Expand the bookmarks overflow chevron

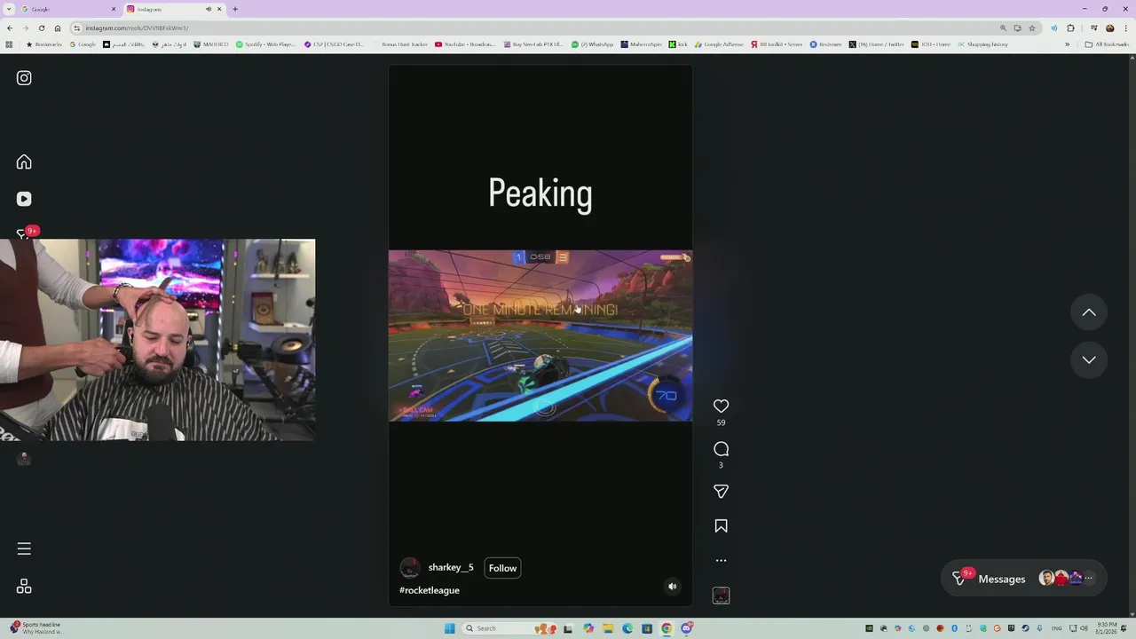pos(1067,44)
